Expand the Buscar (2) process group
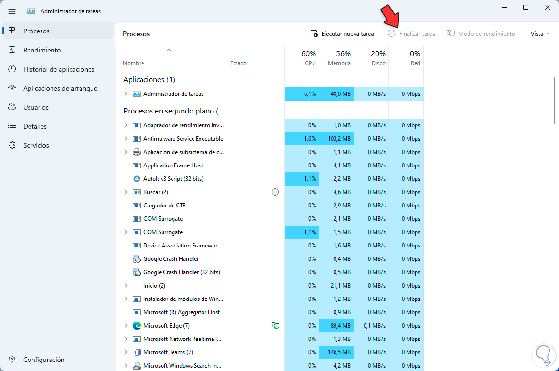 (126, 192)
